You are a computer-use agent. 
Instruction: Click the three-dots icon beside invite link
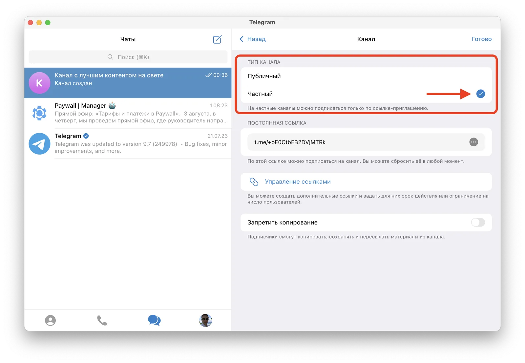473,142
